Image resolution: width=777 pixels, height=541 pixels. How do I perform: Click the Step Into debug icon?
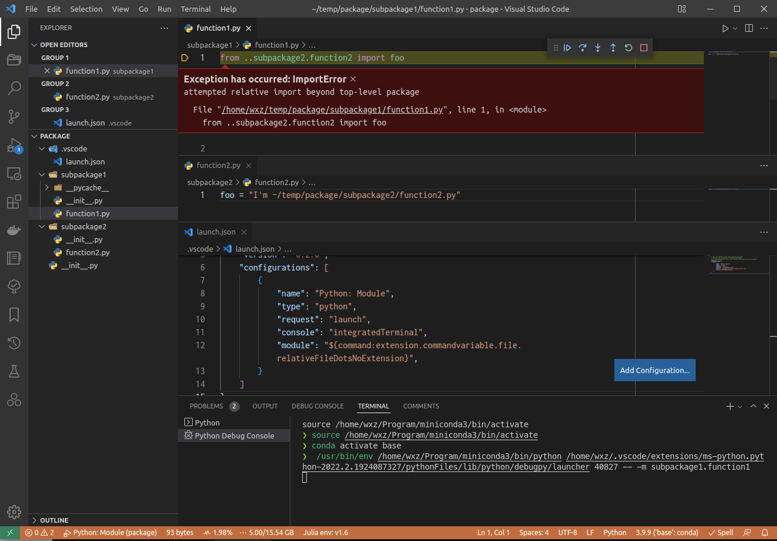click(x=597, y=48)
